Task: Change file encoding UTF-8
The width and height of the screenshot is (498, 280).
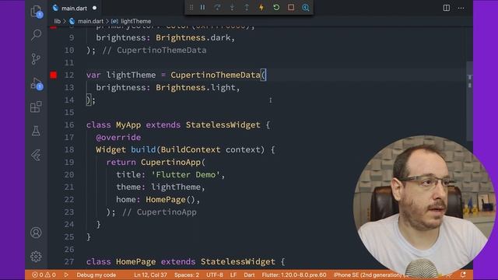Action: (x=215, y=275)
